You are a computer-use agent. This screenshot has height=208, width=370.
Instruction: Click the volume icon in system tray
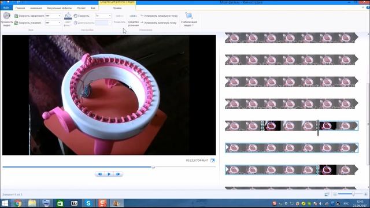(320, 203)
